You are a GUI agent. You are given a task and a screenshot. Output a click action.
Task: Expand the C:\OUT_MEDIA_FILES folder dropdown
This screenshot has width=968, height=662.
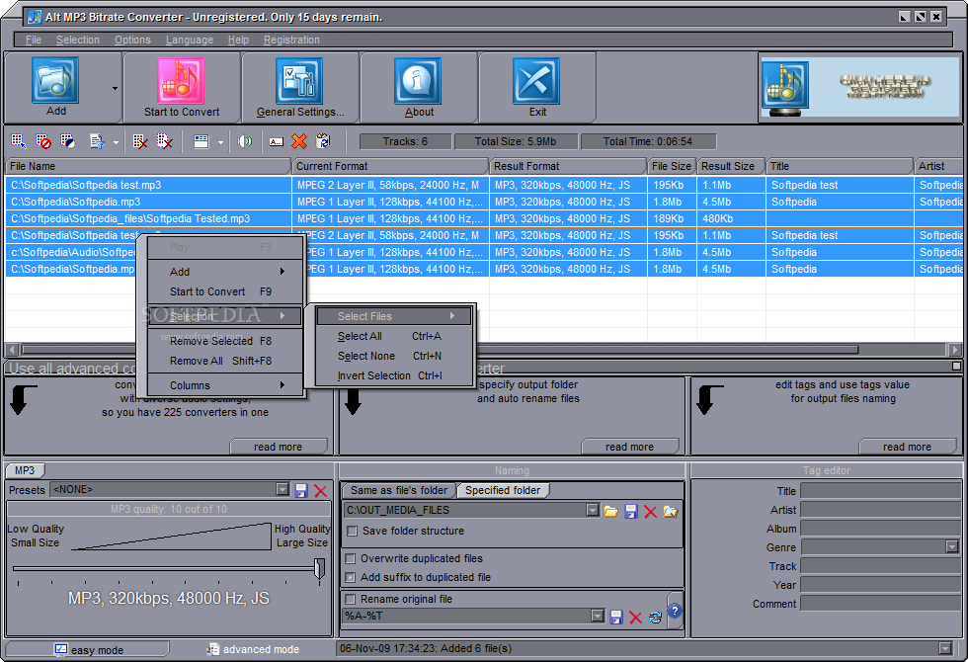593,510
